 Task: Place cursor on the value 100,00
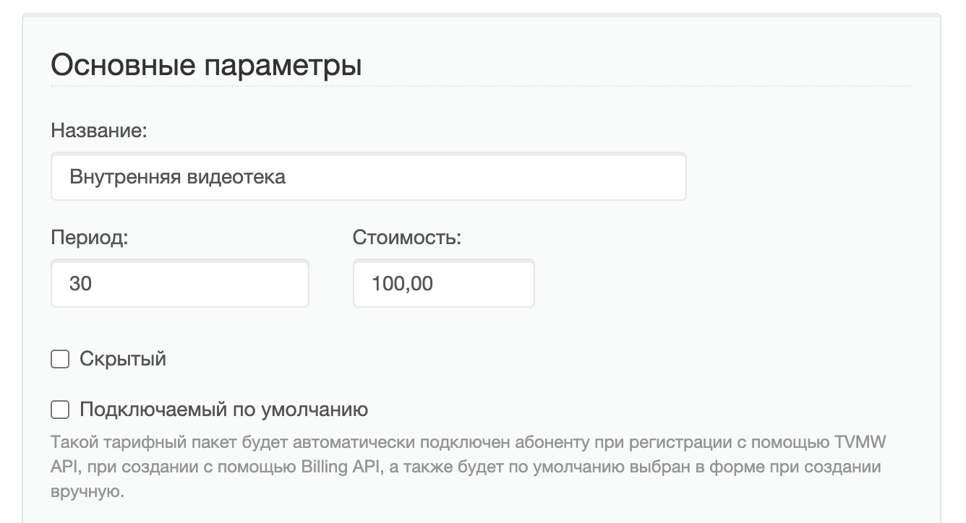coord(403,284)
